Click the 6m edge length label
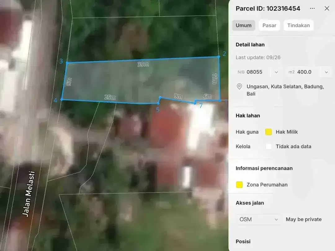Image resolution: width=335 pixels, height=251 pixels. [x=208, y=96]
